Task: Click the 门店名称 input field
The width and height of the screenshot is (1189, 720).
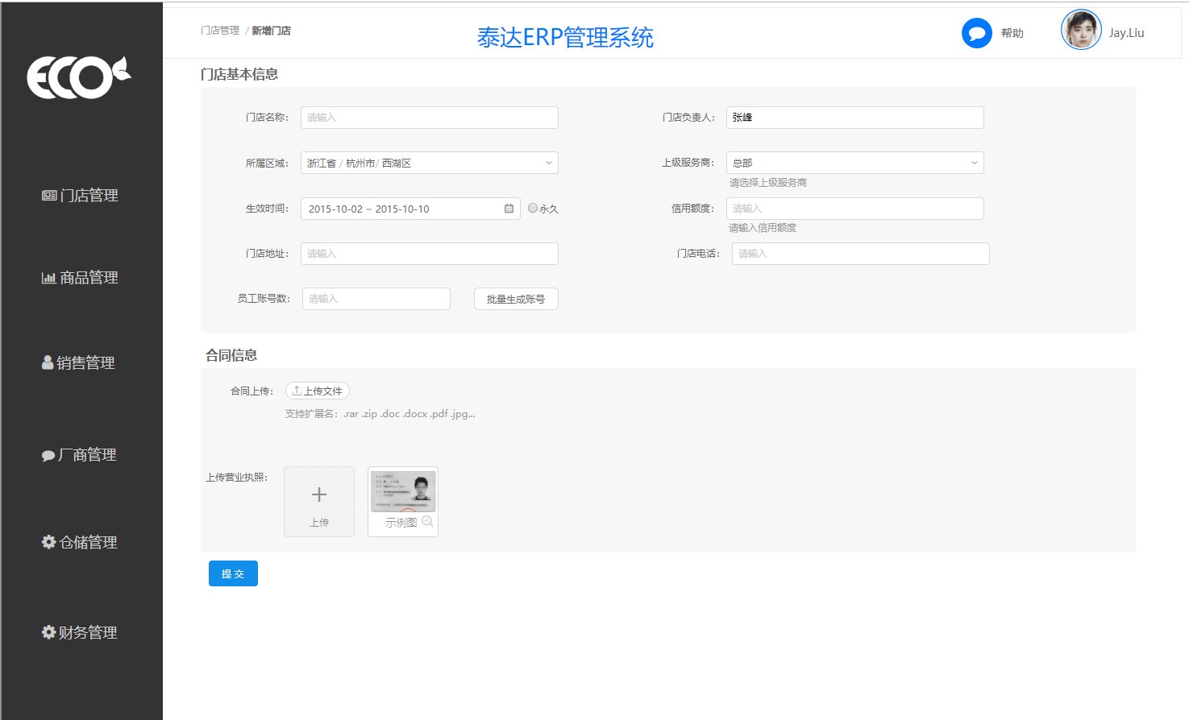Action: click(429, 117)
